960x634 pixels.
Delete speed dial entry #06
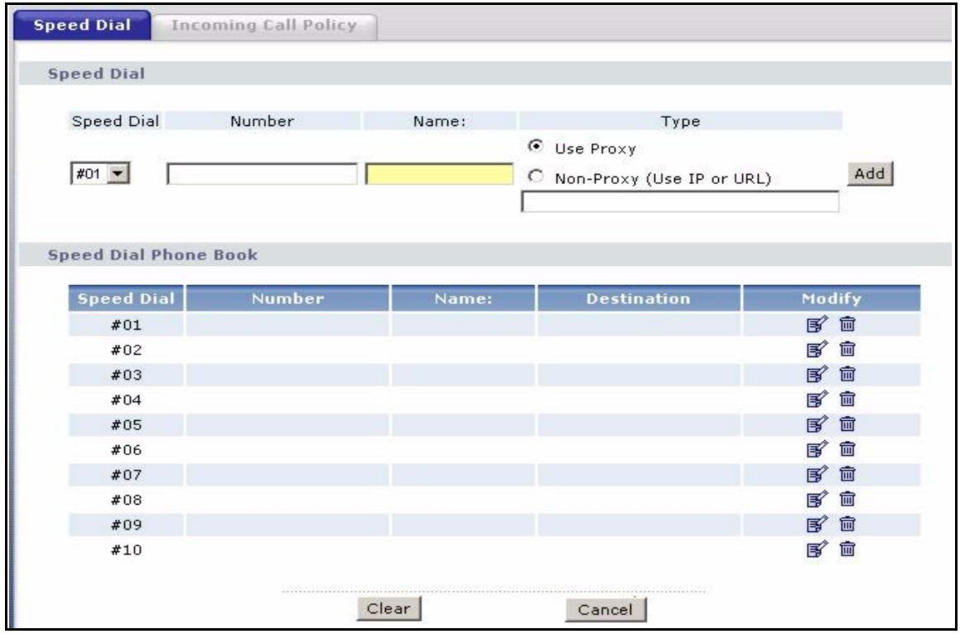847,450
